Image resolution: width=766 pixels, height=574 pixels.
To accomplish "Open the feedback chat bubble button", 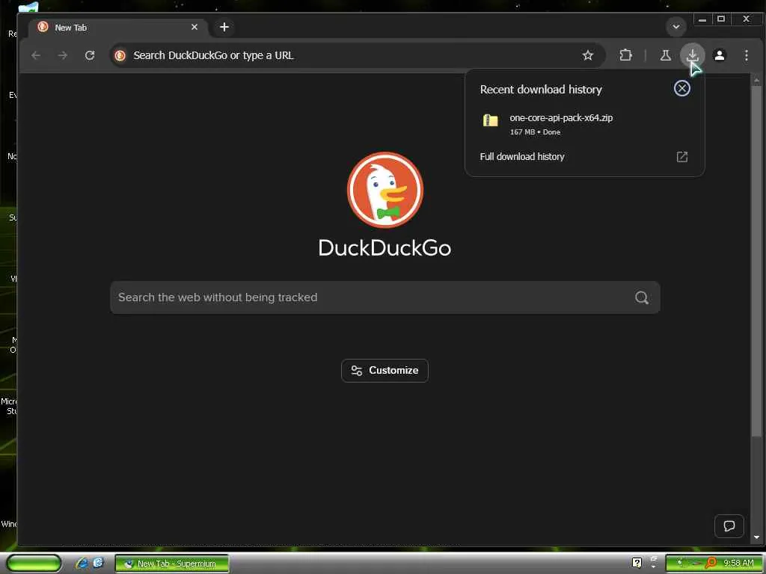I will 729,526.
